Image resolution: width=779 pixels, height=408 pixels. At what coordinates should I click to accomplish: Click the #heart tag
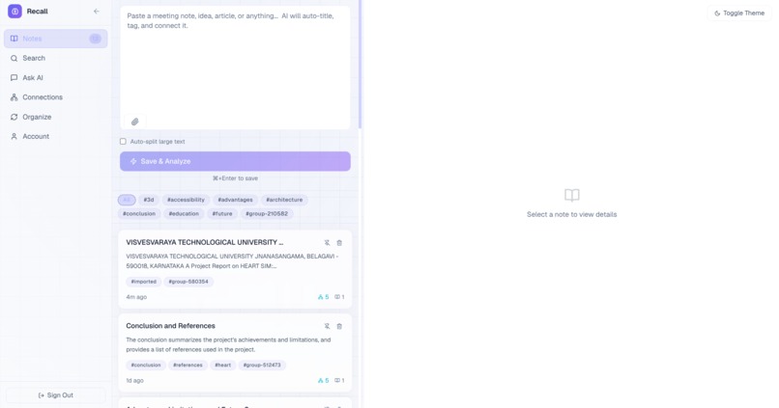(222, 365)
